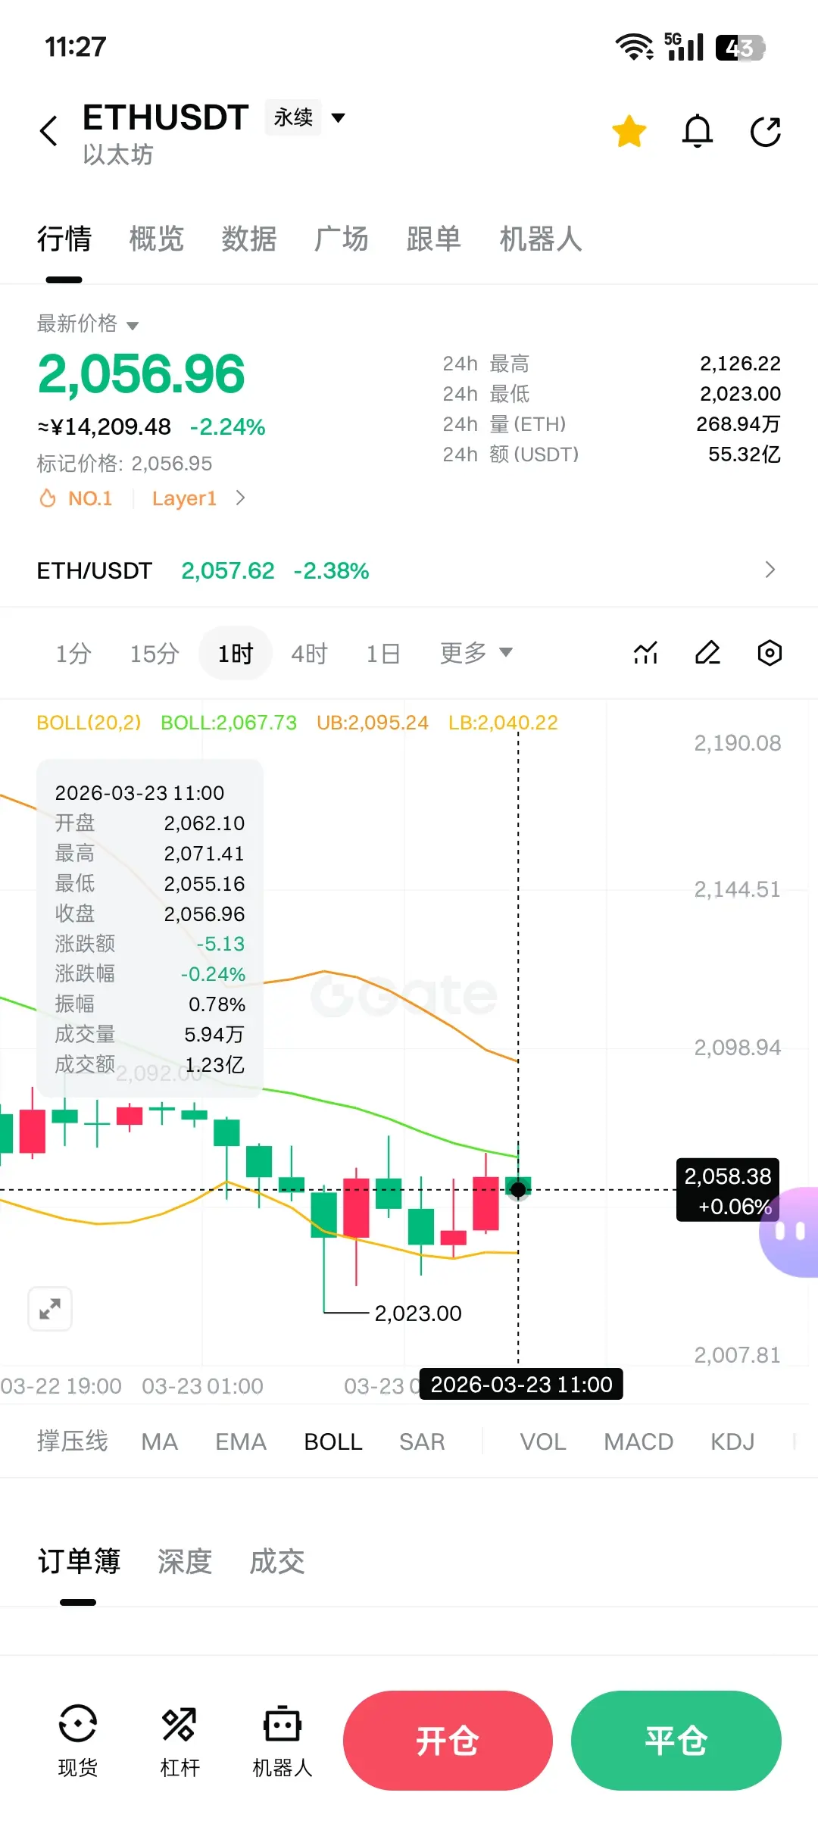Screen dimensions: 818x1827
Task: Open chart settings hexagon icon
Action: [x=770, y=653]
